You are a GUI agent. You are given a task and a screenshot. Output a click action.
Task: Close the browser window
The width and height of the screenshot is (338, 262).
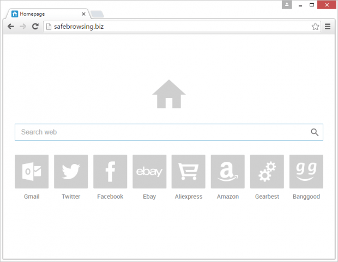tap(327, 5)
